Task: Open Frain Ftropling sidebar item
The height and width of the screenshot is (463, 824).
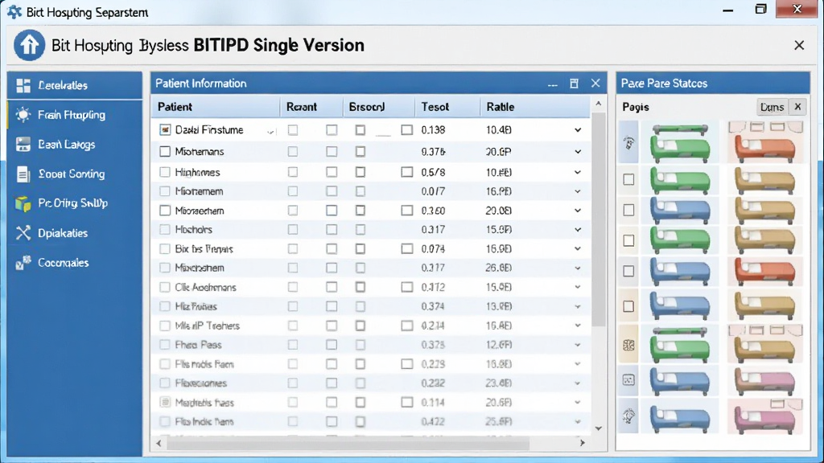Action: [x=75, y=114]
